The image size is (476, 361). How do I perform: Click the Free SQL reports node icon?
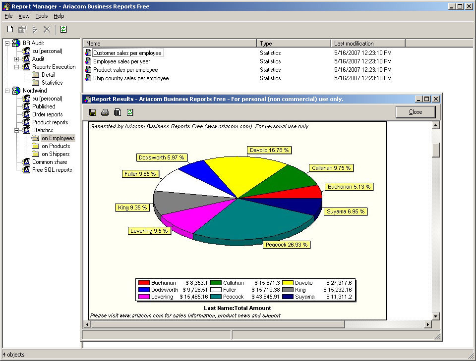coord(26,170)
